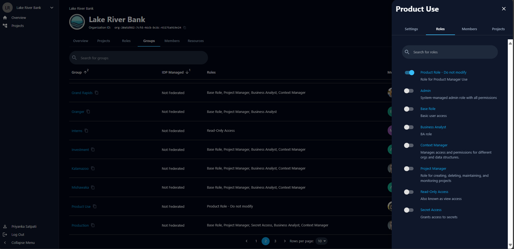
Task: Click the LR avatar in sidebar
Action: [x=8, y=8]
